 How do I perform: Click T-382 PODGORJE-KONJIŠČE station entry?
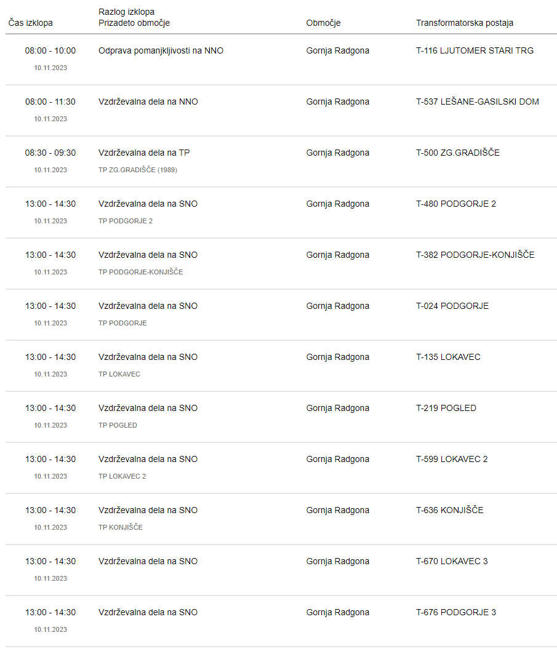tap(475, 255)
